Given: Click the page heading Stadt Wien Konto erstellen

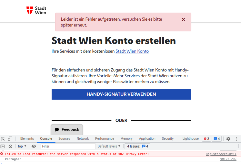Looking at the screenshot, I should 114,41.
